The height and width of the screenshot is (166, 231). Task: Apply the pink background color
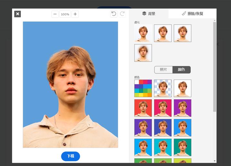tap(163, 108)
